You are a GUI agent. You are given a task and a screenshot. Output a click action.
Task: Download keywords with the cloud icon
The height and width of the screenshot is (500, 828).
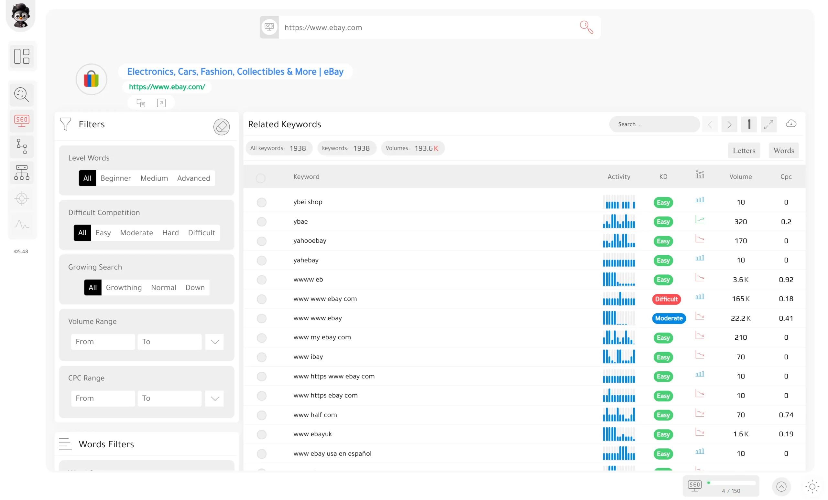pos(791,124)
